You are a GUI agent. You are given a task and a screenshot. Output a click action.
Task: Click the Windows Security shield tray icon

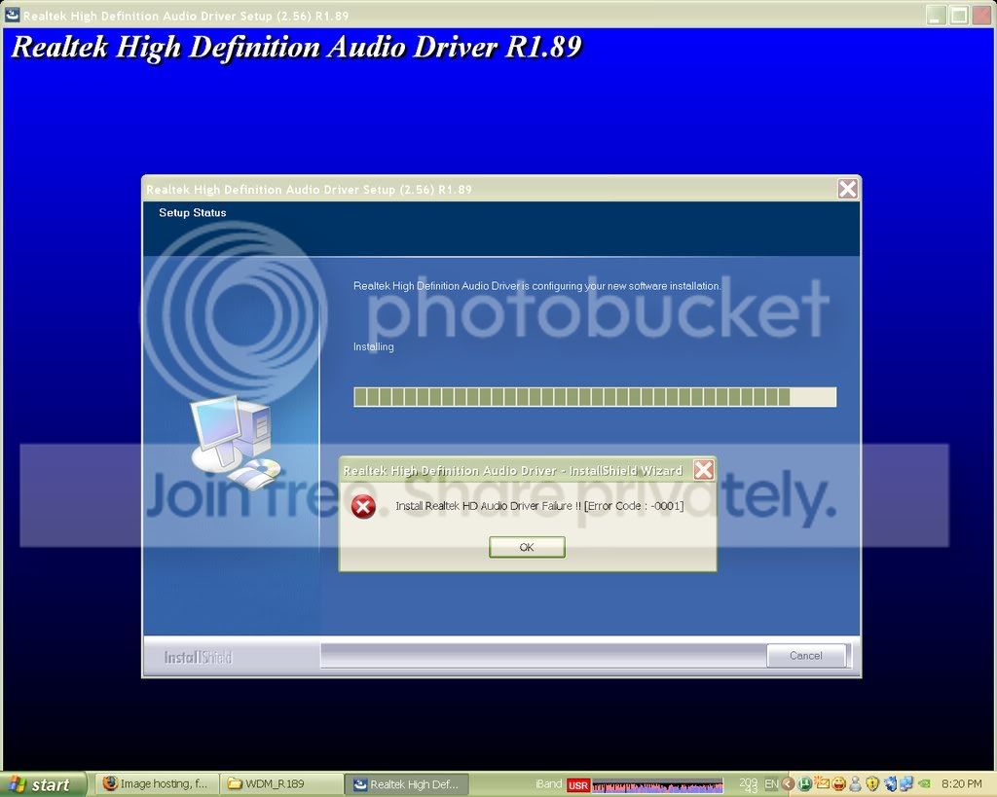pos(872,783)
